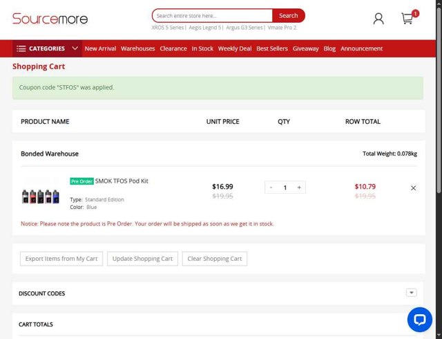Remove SMOK TFOS Pod Kit from cart
This screenshot has height=339, width=442.
[413, 188]
